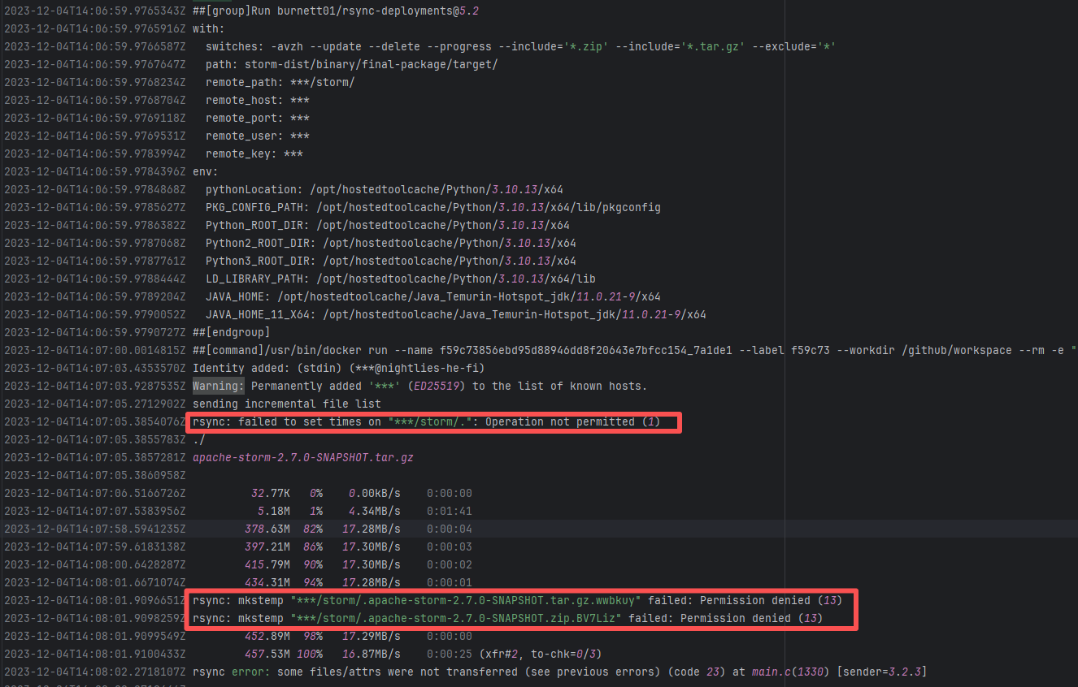Screen dimensions: 1078x687
Task: Click the italic 'apache-storm-2.7.0-SNAPSHOT.tar.gz' filename line
Action: [302, 457]
